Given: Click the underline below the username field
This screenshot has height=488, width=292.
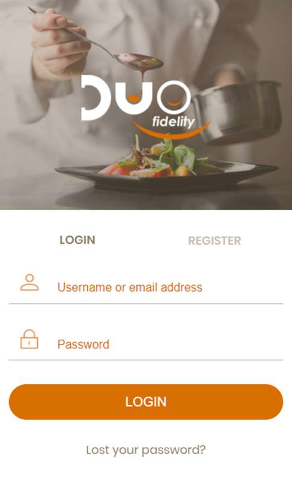Looking at the screenshot, I should [146, 304].
